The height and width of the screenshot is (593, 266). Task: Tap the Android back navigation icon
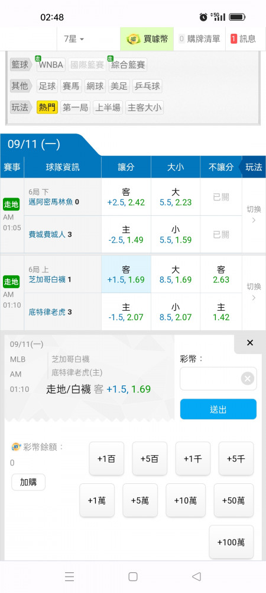(x=196, y=576)
